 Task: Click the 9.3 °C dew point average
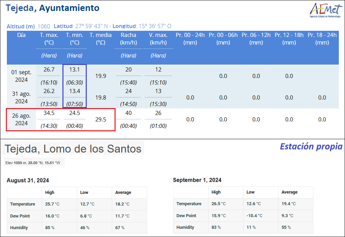288,215
